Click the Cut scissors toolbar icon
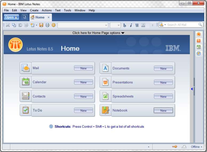Image resolution: width=207 pixels, height=152 pixels. click(x=8, y=25)
